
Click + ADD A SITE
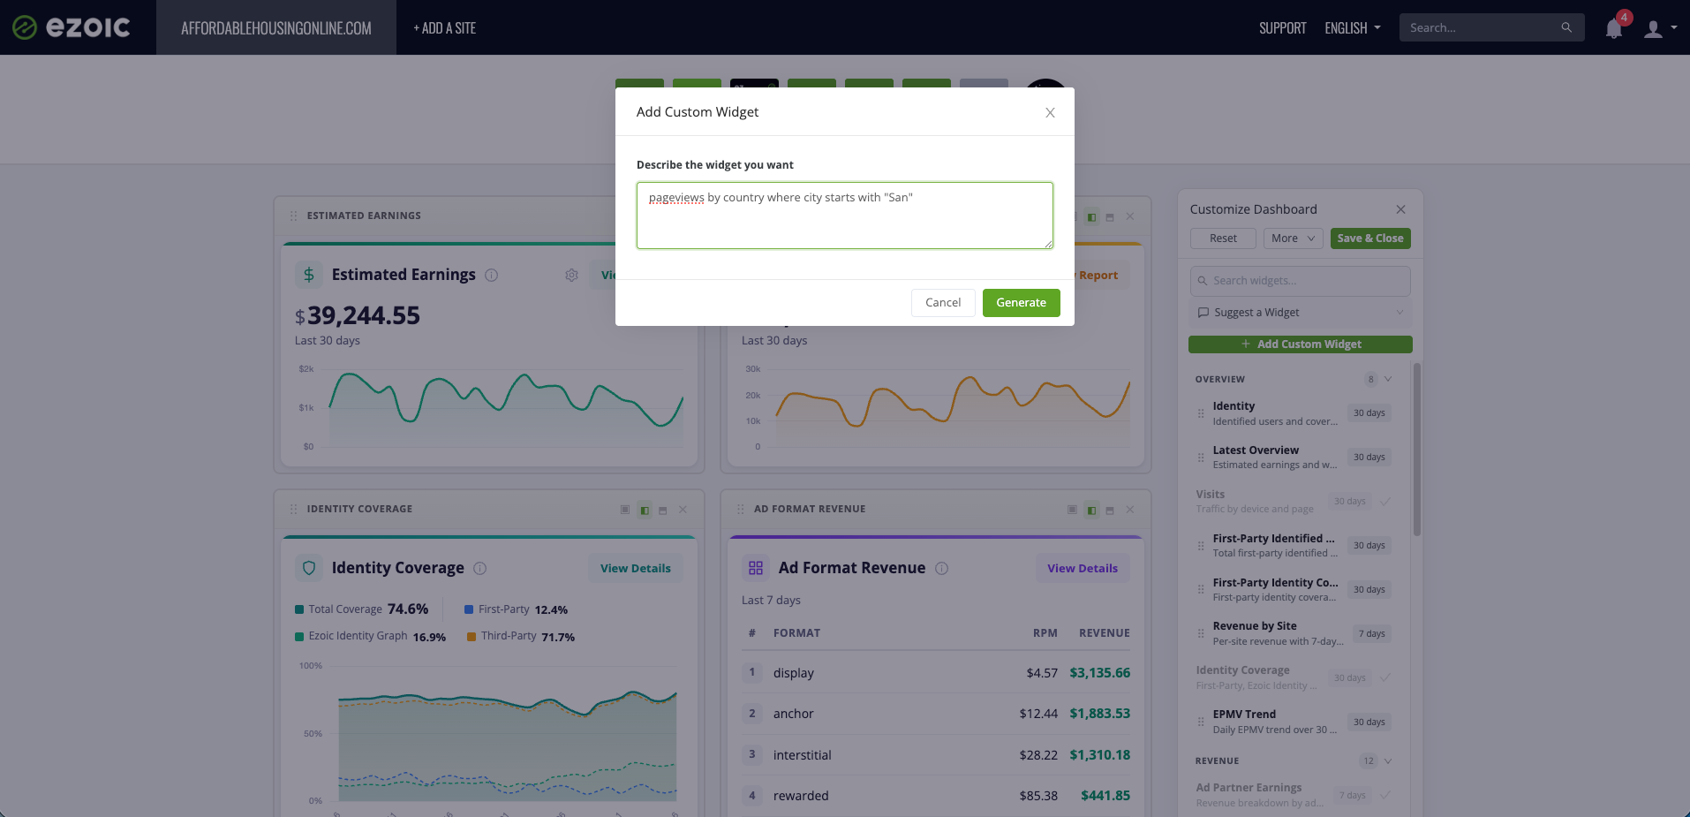pos(444,28)
